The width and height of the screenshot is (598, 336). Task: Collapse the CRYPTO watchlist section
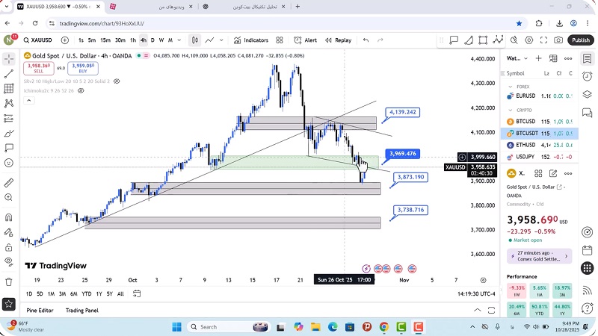(511, 110)
